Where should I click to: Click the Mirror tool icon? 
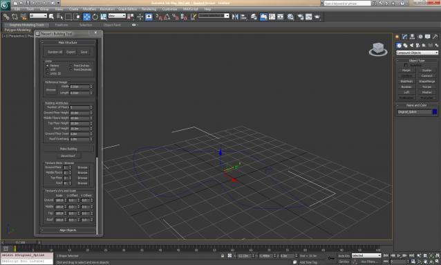(235, 17)
